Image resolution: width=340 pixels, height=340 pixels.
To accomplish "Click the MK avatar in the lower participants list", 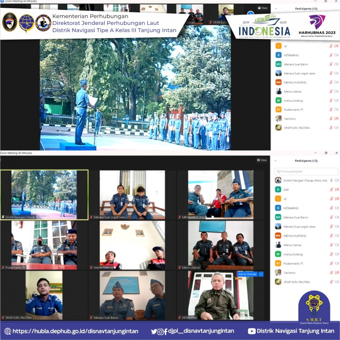I will point(278,236).
